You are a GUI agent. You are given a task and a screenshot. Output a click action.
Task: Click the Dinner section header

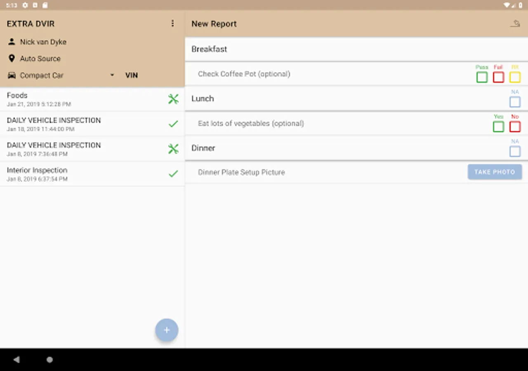(356, 148)
